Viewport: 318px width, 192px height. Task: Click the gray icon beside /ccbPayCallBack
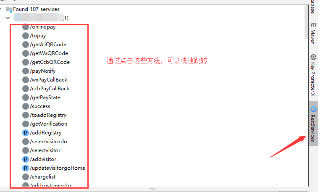25,89
